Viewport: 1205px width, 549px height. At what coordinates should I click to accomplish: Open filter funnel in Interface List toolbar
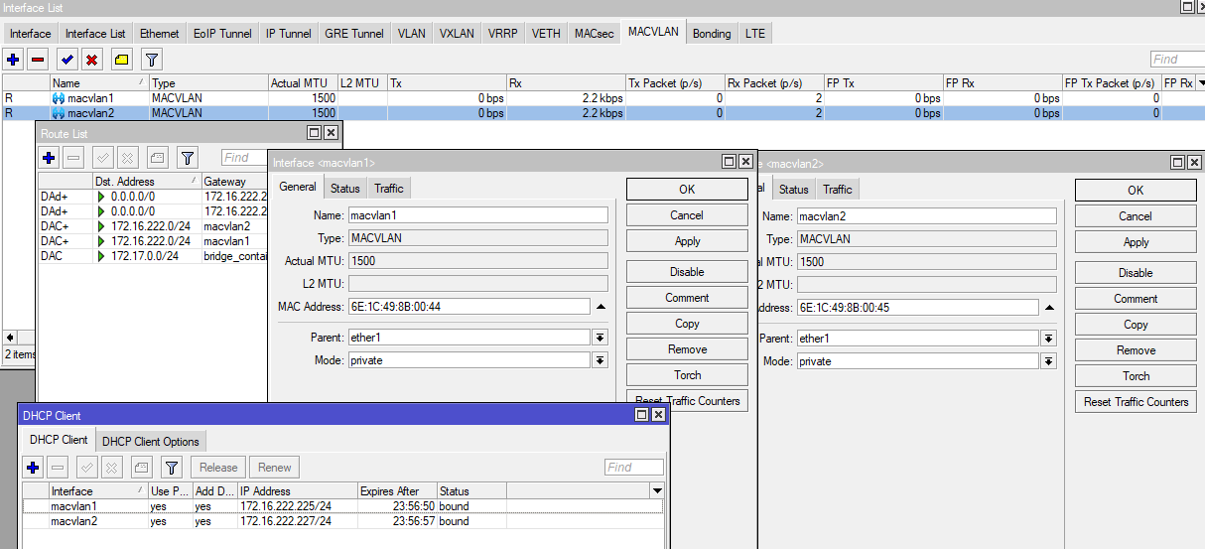tap(151, 60)
